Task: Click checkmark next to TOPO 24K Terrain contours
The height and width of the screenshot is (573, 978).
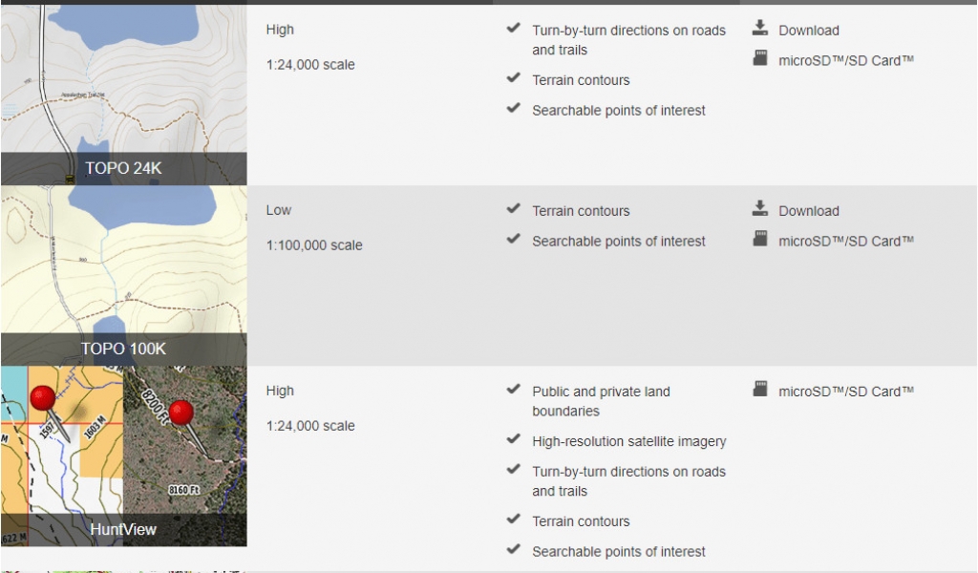Action: click(513, 78)
